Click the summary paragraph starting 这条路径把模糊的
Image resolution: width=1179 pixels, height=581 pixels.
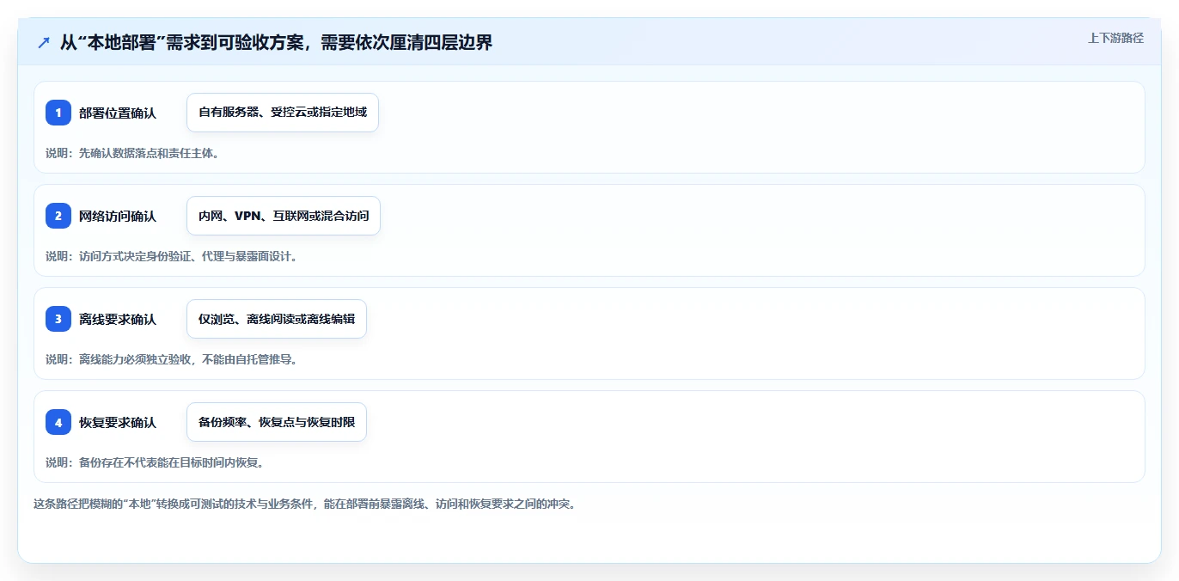[304, 504]
